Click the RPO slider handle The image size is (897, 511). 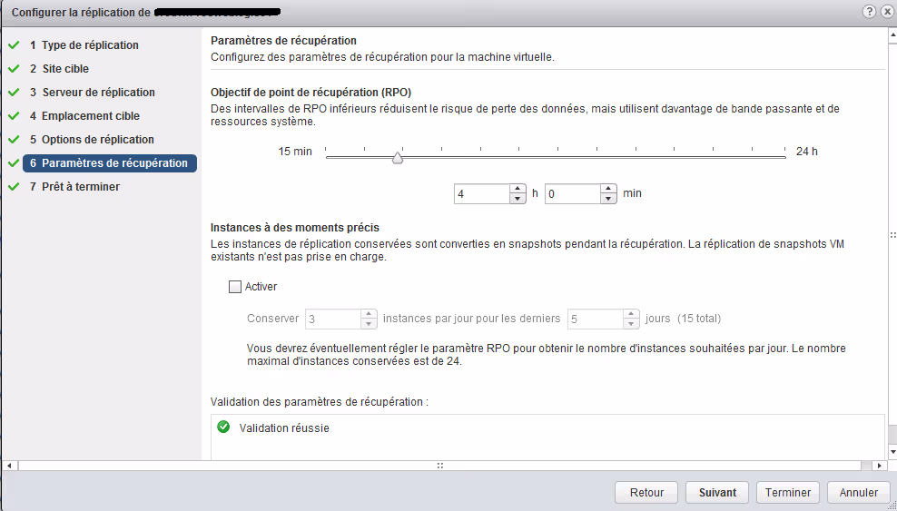[x=397, y=158]
